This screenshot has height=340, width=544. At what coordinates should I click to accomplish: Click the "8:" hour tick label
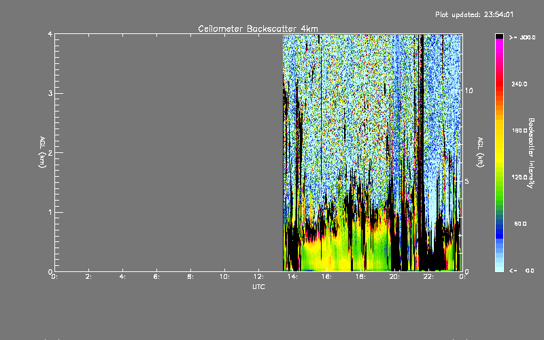[x=191, y=277]
